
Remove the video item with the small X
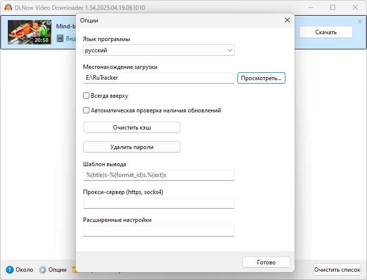(x=360, y=21)
